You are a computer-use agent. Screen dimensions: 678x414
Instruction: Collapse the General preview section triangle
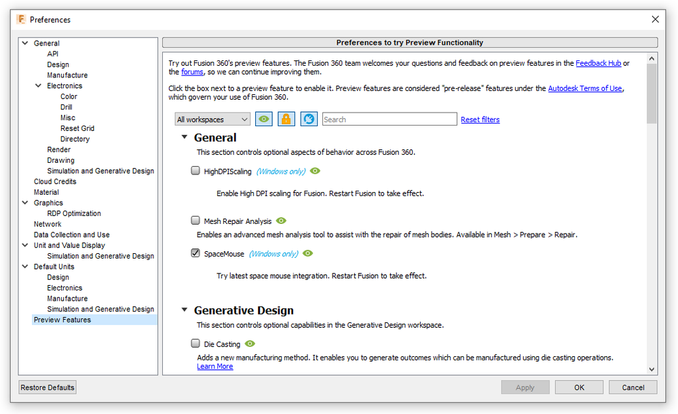184,136
